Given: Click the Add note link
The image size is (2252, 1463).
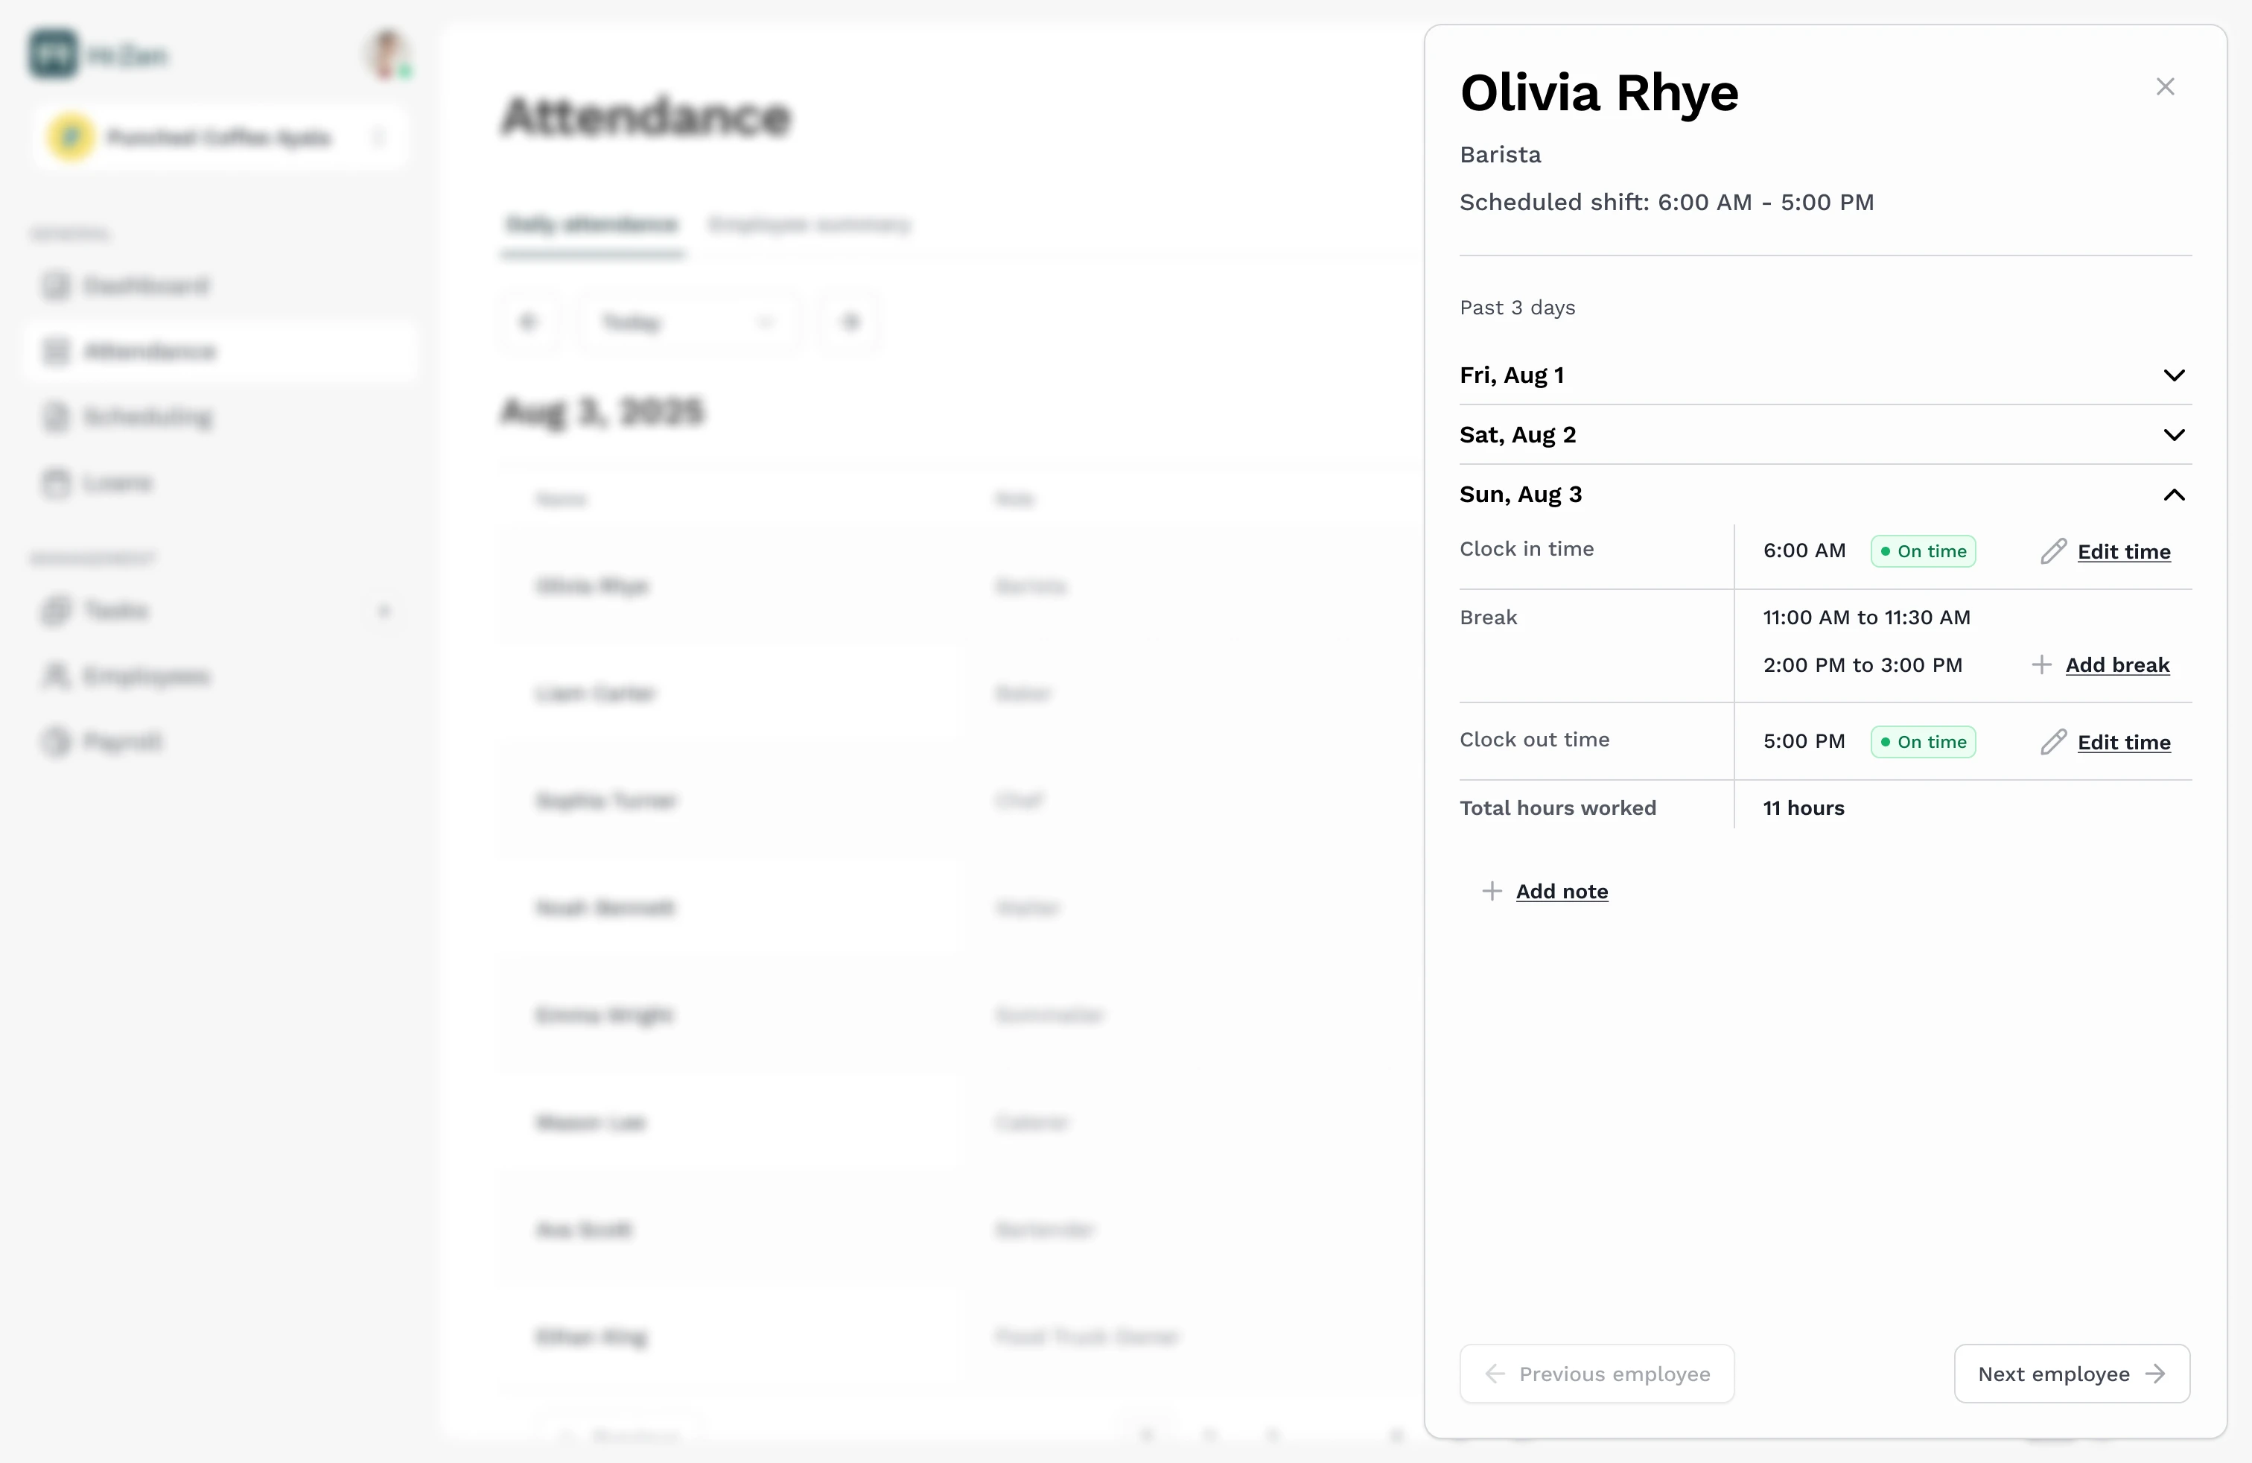Looking at the screenshot, I should coord(1561,892).
